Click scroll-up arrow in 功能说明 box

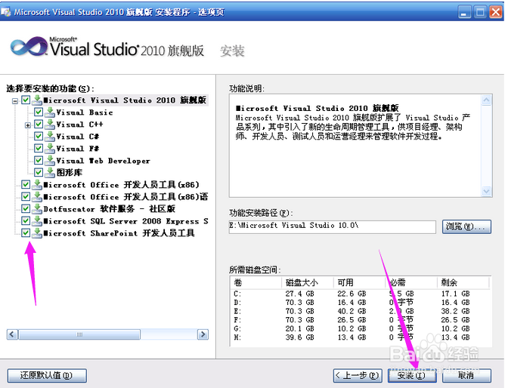486,100
